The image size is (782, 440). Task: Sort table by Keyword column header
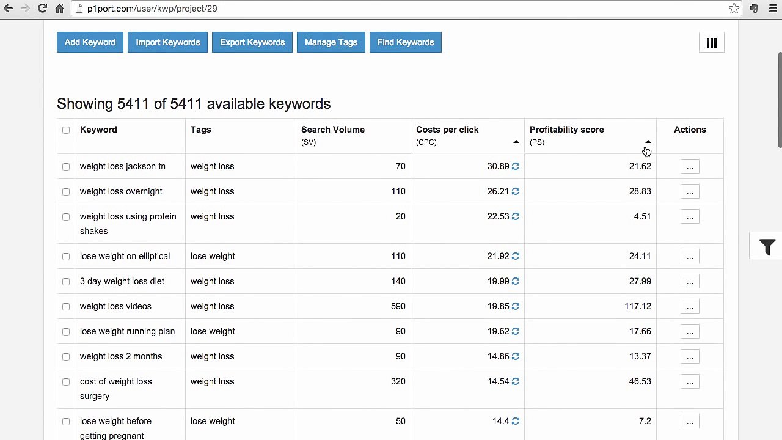pos(98,130)
